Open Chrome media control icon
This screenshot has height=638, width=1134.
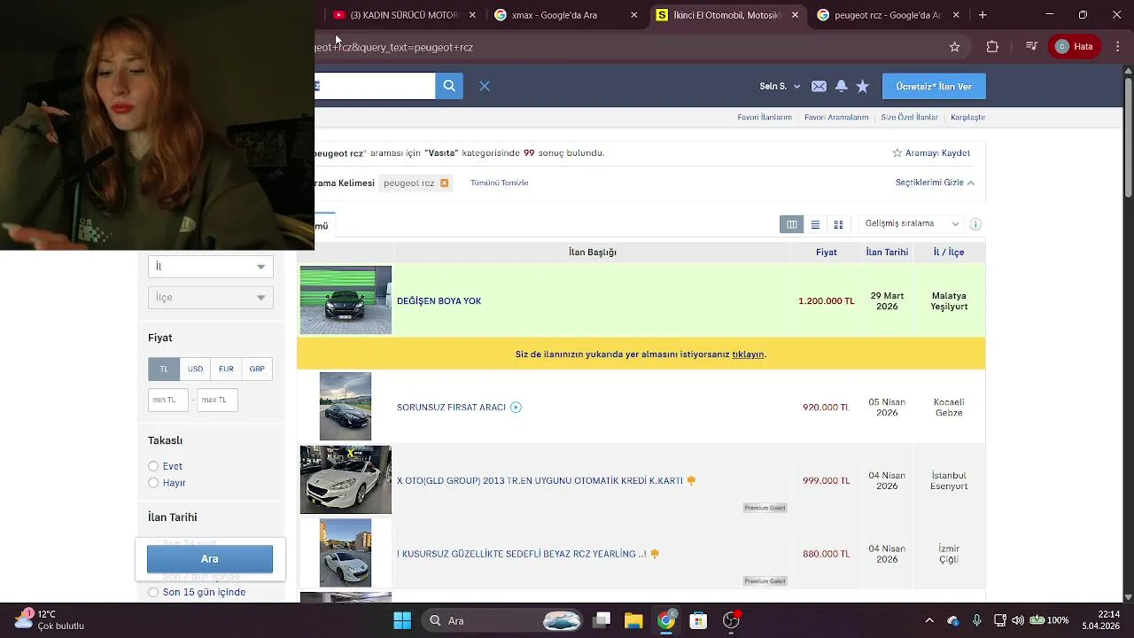[x=1030, y=47]
